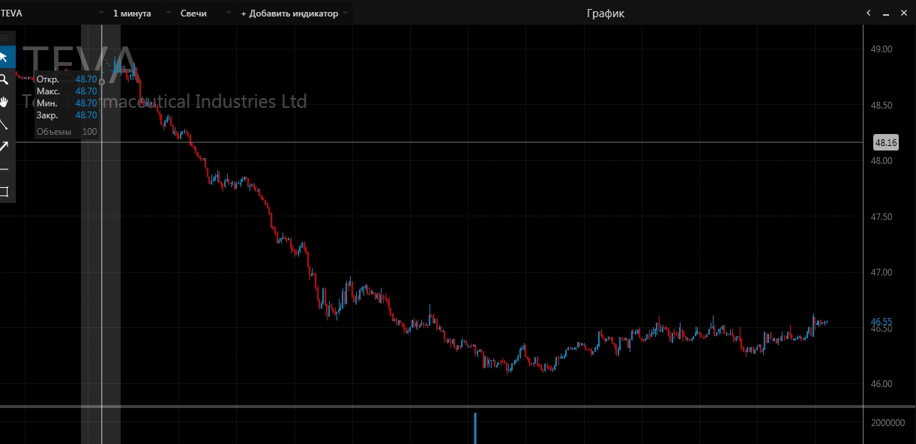The image size is (916, 444).
Task: Close the График chart window
Action: [903, 13]
